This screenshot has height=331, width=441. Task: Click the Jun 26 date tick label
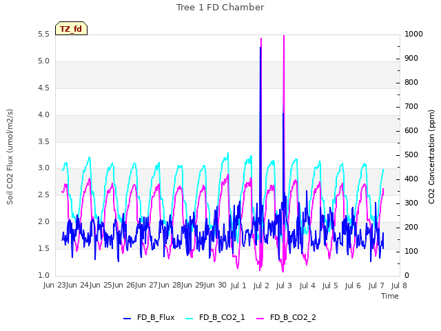tap(124, 285)
